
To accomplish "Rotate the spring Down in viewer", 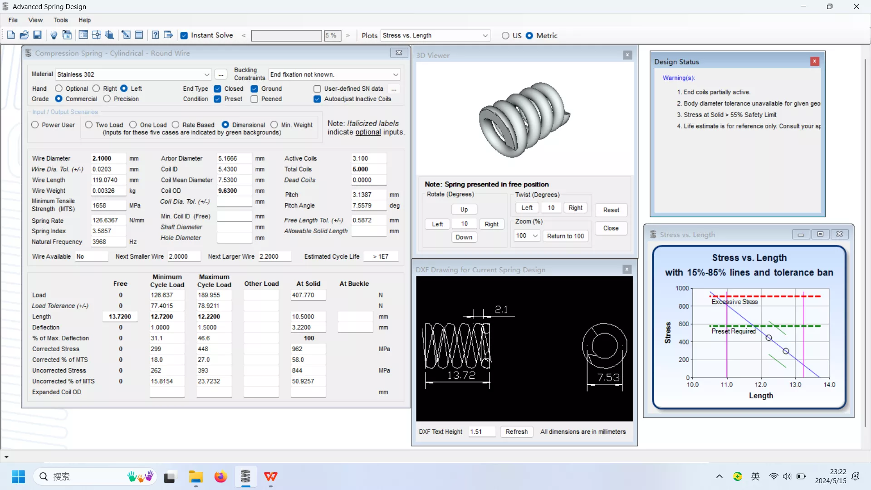I will (464, 237).
